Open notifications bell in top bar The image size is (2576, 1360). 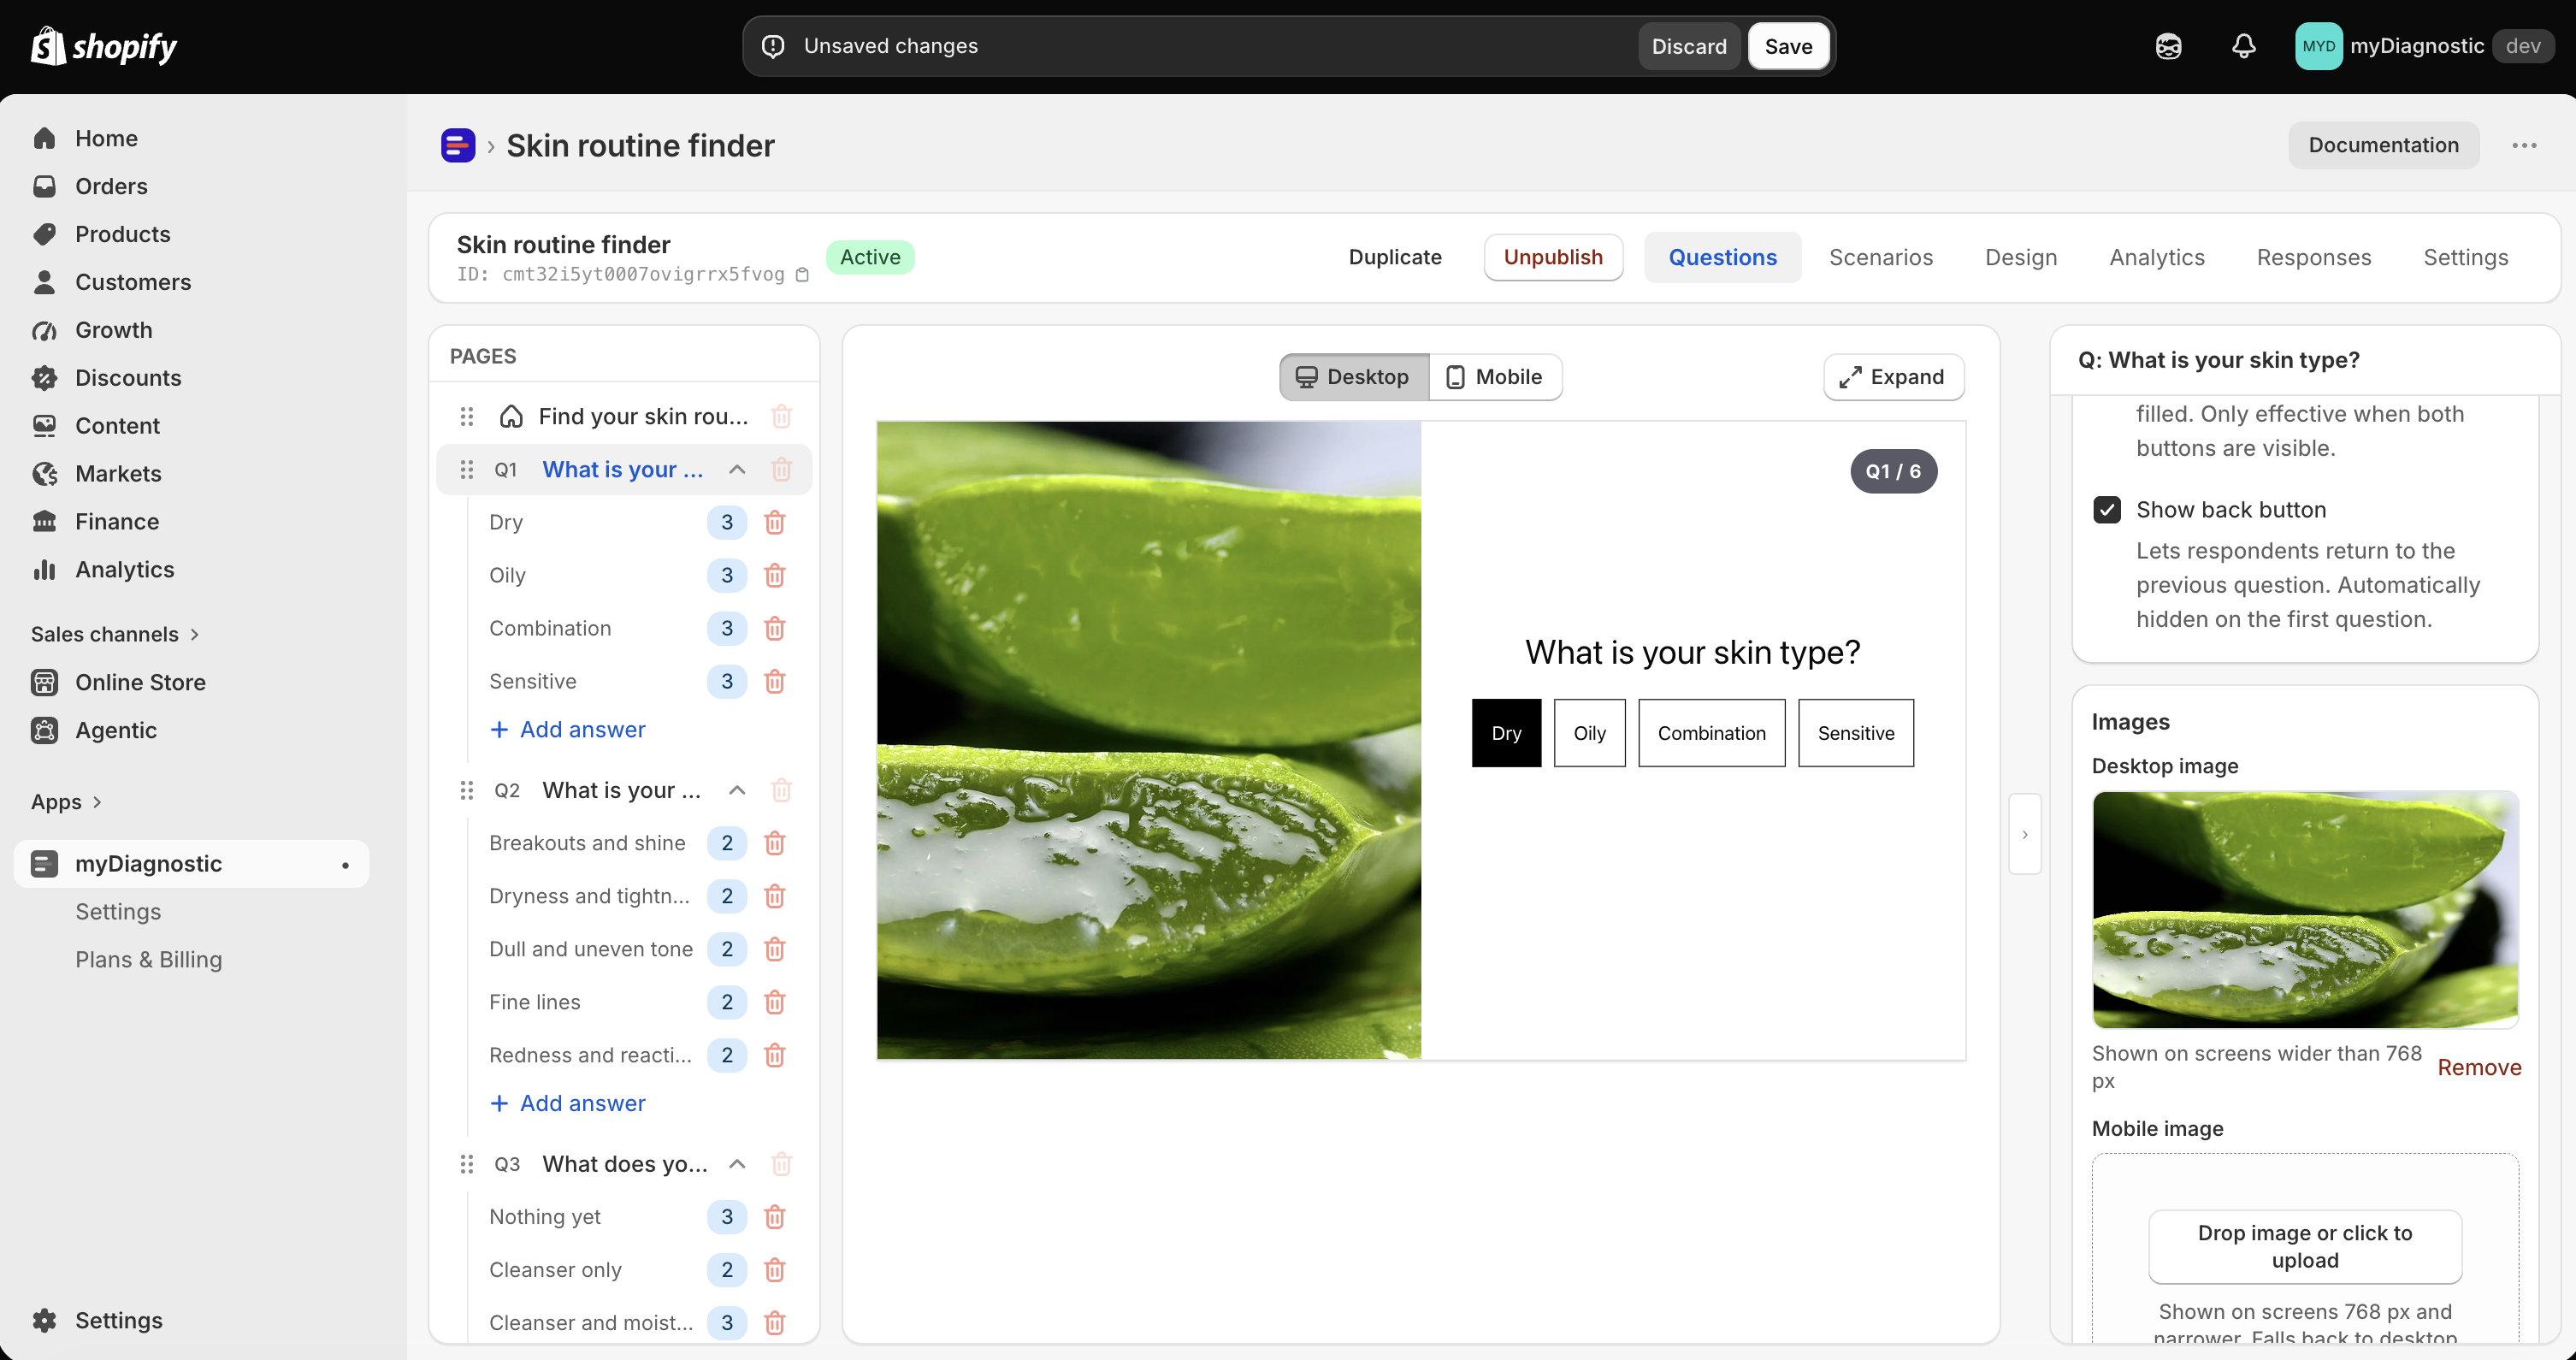click(x=2243, y=46)
